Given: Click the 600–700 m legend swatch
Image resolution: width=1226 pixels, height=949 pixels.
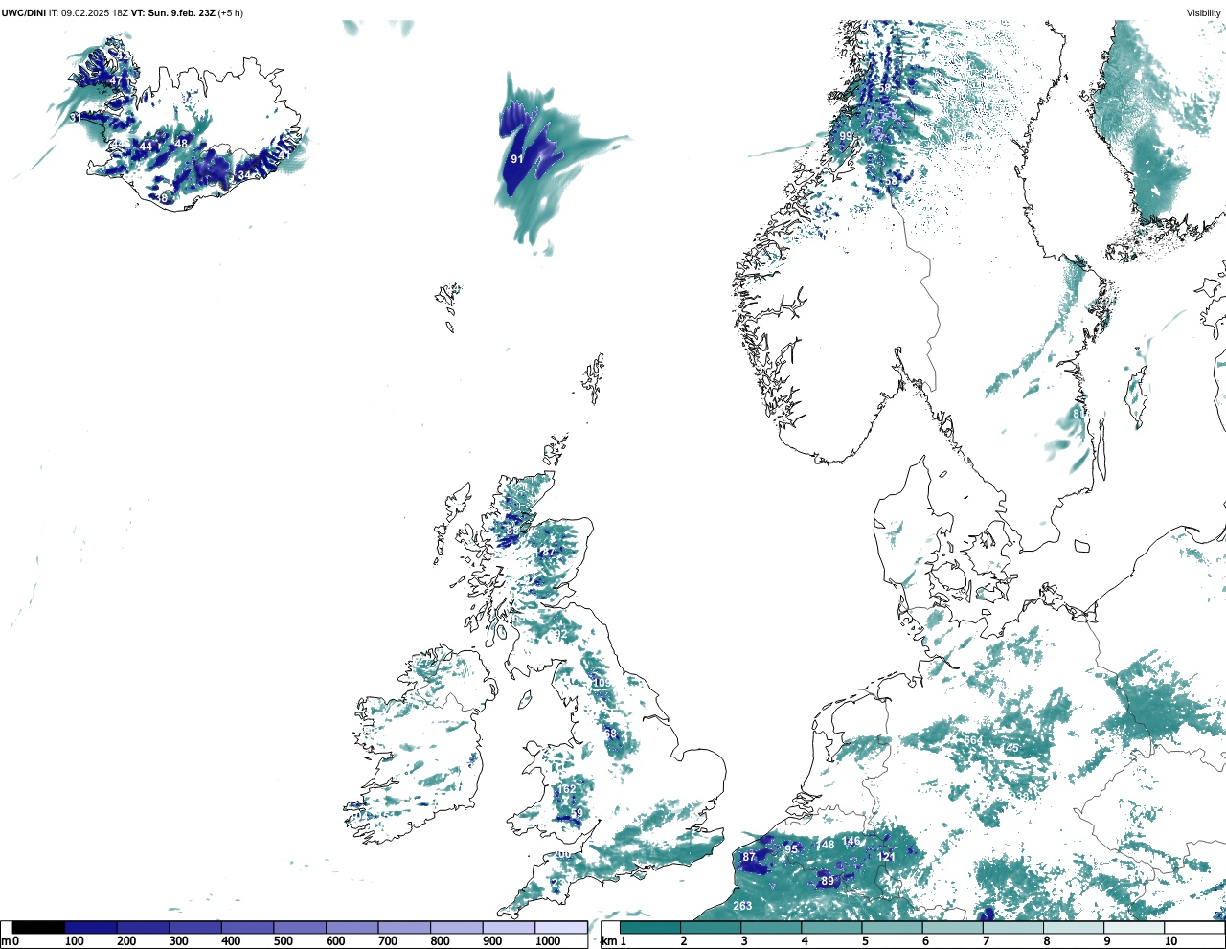Looking at the screenshot, I should pos(352,928).
